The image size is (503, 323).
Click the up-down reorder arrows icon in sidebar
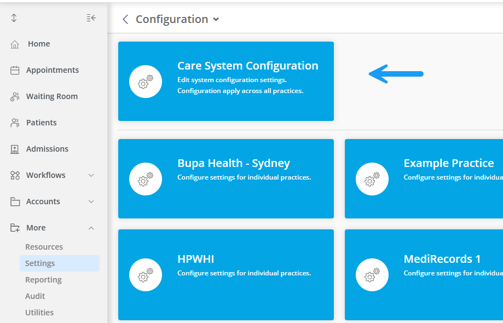(14, 18)
